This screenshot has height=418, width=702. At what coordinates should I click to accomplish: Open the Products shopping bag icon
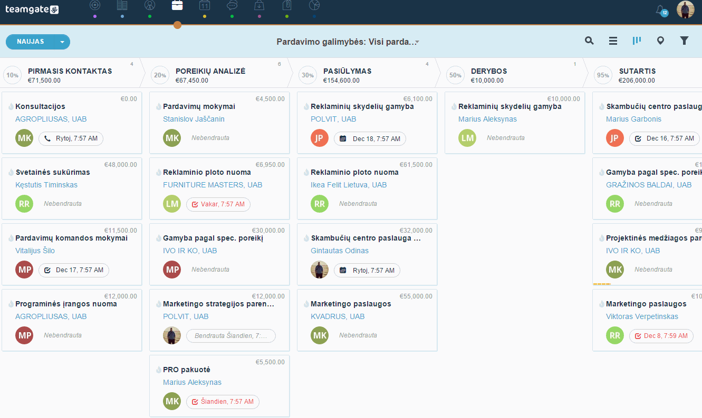[x=259, y=6]
